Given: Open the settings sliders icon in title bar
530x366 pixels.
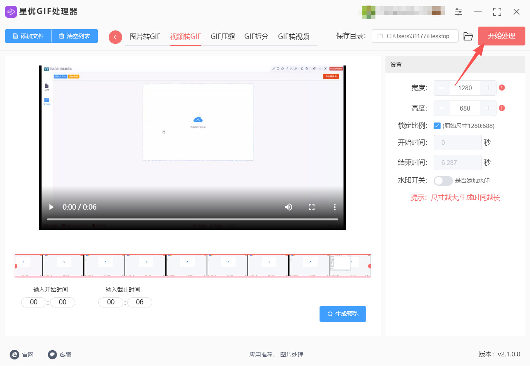Looking at the screenshot, I should pos(458,12).
